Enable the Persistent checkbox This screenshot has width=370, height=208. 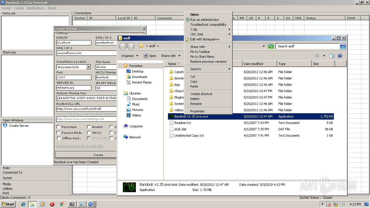(x=58, y=127)
